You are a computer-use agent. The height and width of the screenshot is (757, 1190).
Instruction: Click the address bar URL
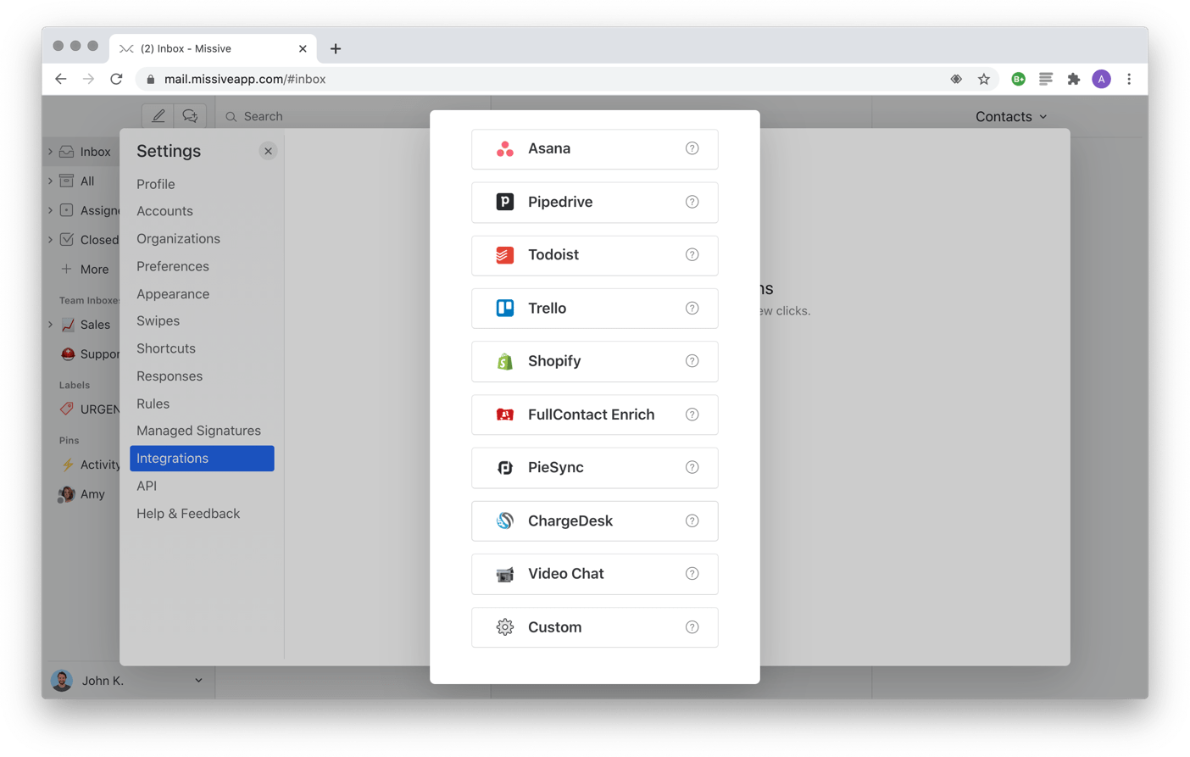tap(245, 79)
